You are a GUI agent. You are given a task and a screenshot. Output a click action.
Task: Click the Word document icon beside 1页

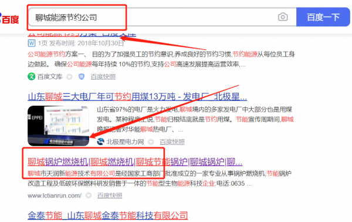click(x=32, y=43)
